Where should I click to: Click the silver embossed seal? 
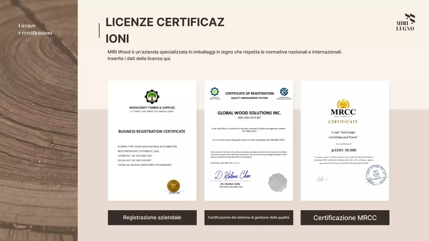click(x=278, y=182)
